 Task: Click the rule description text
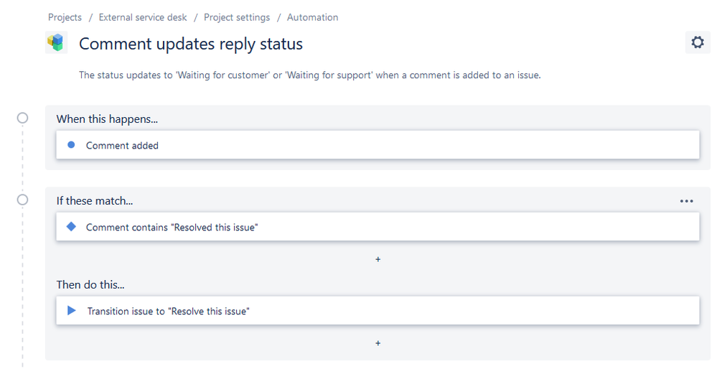click(x=309, y=75)
